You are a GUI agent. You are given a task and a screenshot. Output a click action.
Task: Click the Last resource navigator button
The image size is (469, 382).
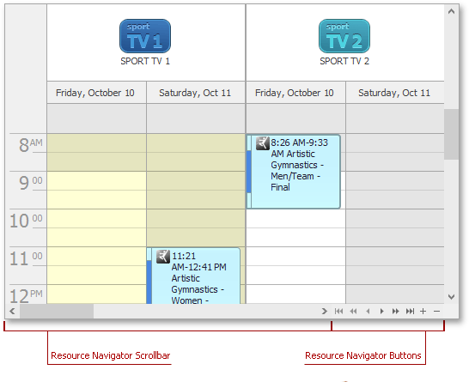coord(410,311)
